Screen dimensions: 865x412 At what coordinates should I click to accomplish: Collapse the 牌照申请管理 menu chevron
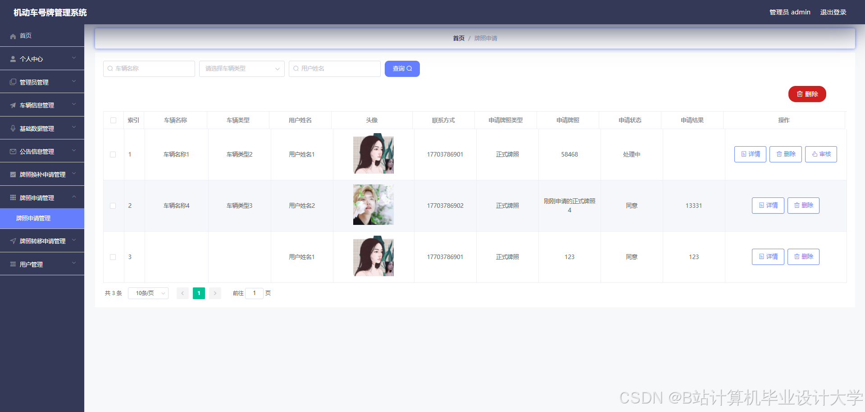pos(74,197)
